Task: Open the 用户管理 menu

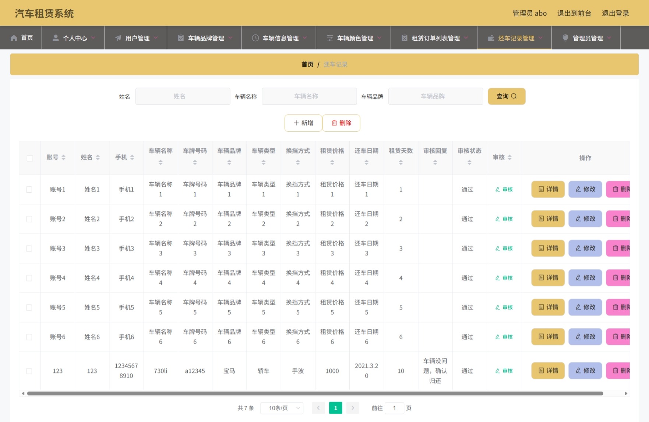Action: (x=136, y=37)
